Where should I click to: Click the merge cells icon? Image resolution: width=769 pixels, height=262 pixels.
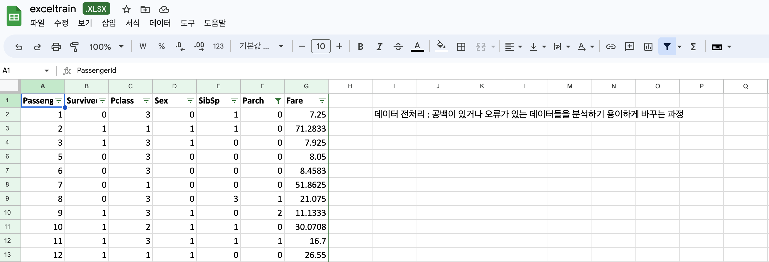(x=480, y=46)
